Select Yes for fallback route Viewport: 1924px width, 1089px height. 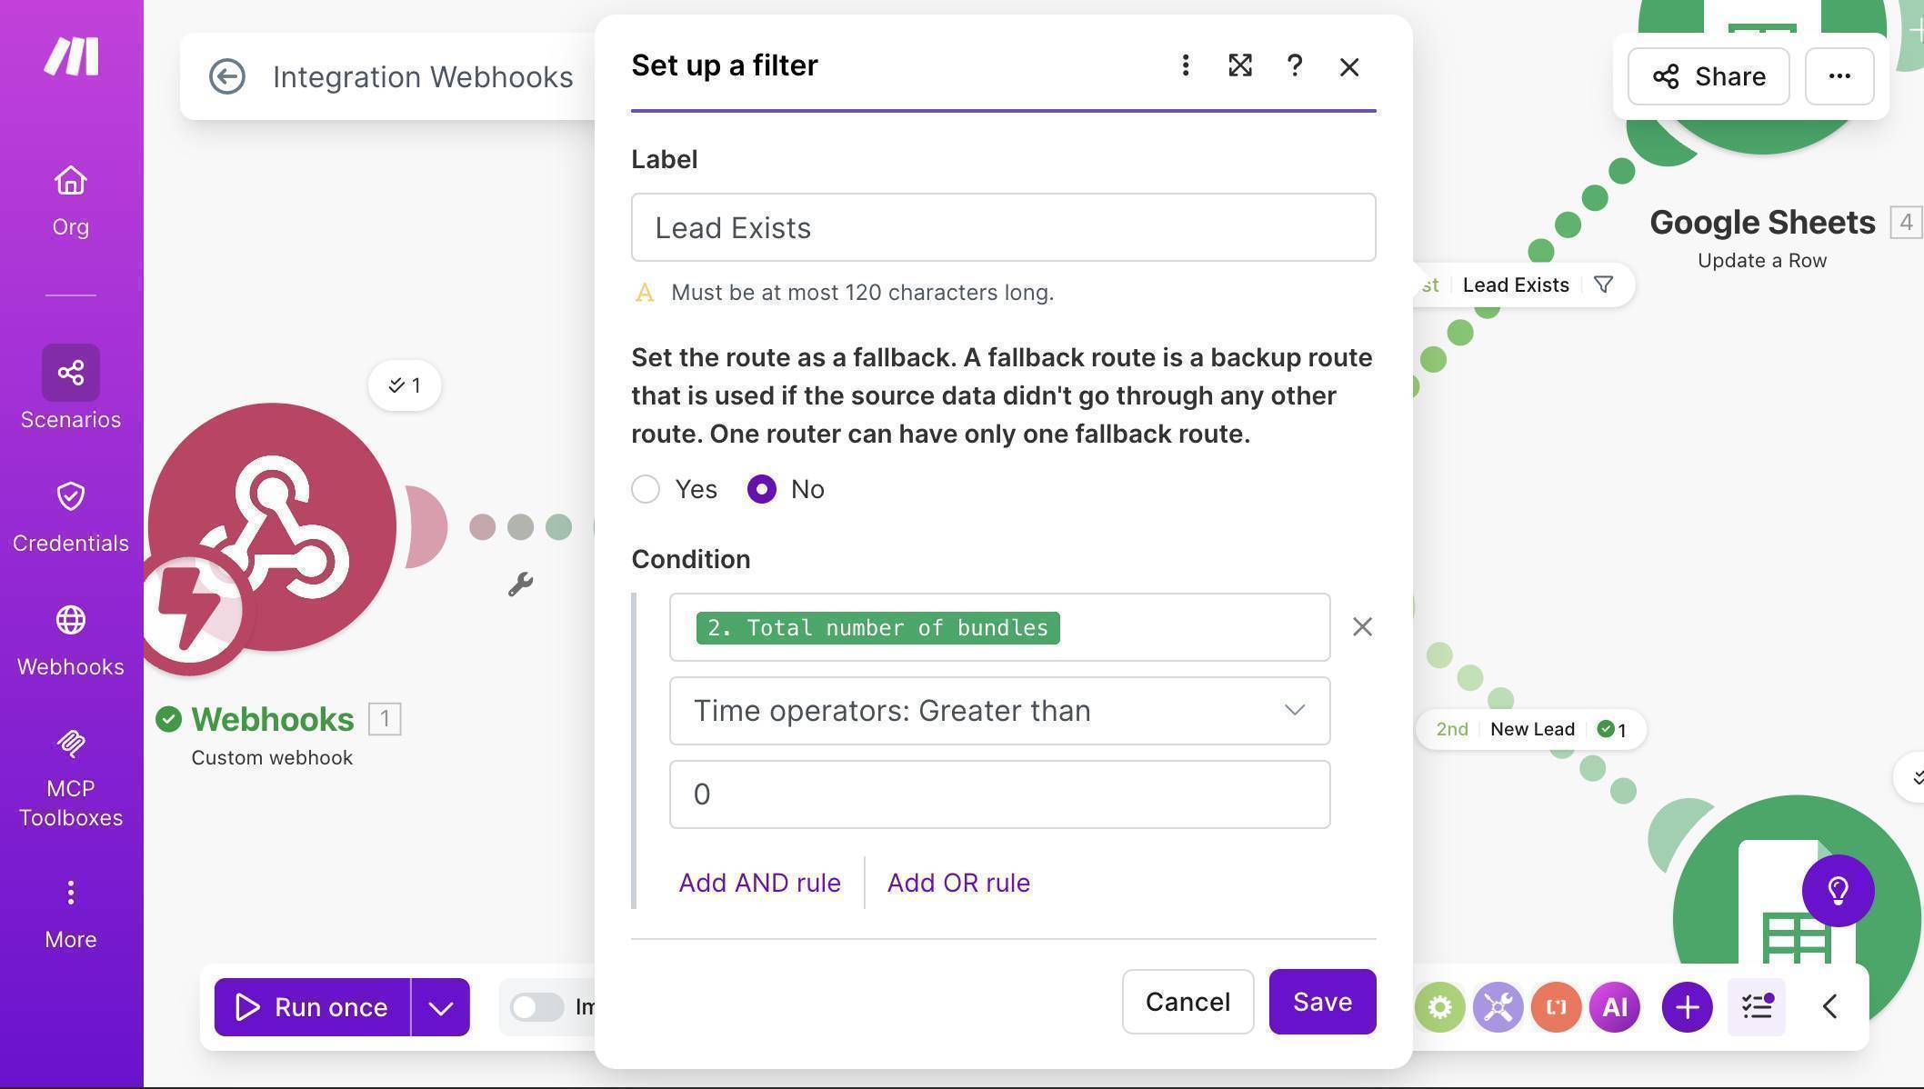tap(646, 489)
